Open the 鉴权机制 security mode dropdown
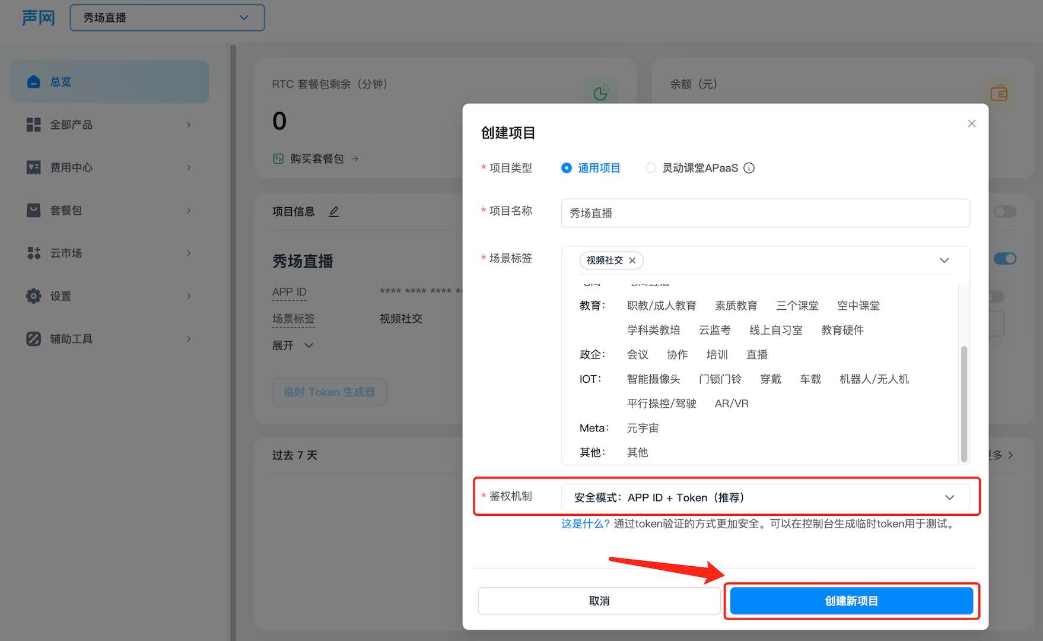The image size is (1043, 641). pyautogui.click(x=765, y=497)
